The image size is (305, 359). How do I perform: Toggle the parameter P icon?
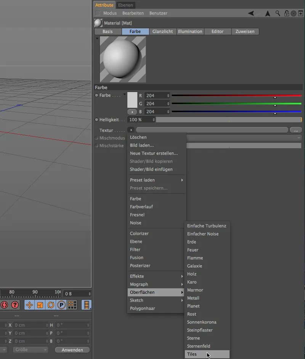click(x=61, y=305)
